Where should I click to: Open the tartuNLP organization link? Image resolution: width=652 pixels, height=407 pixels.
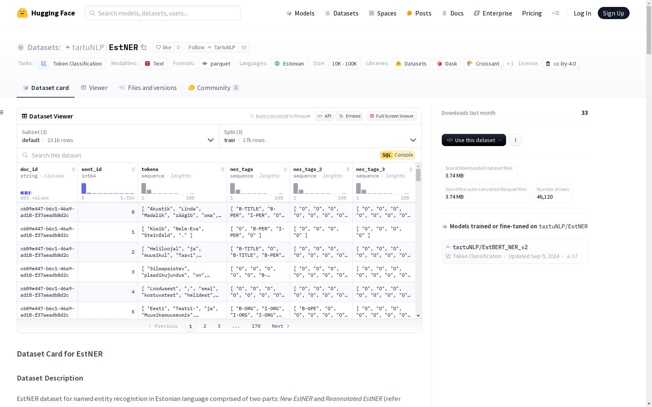point(88,47)
